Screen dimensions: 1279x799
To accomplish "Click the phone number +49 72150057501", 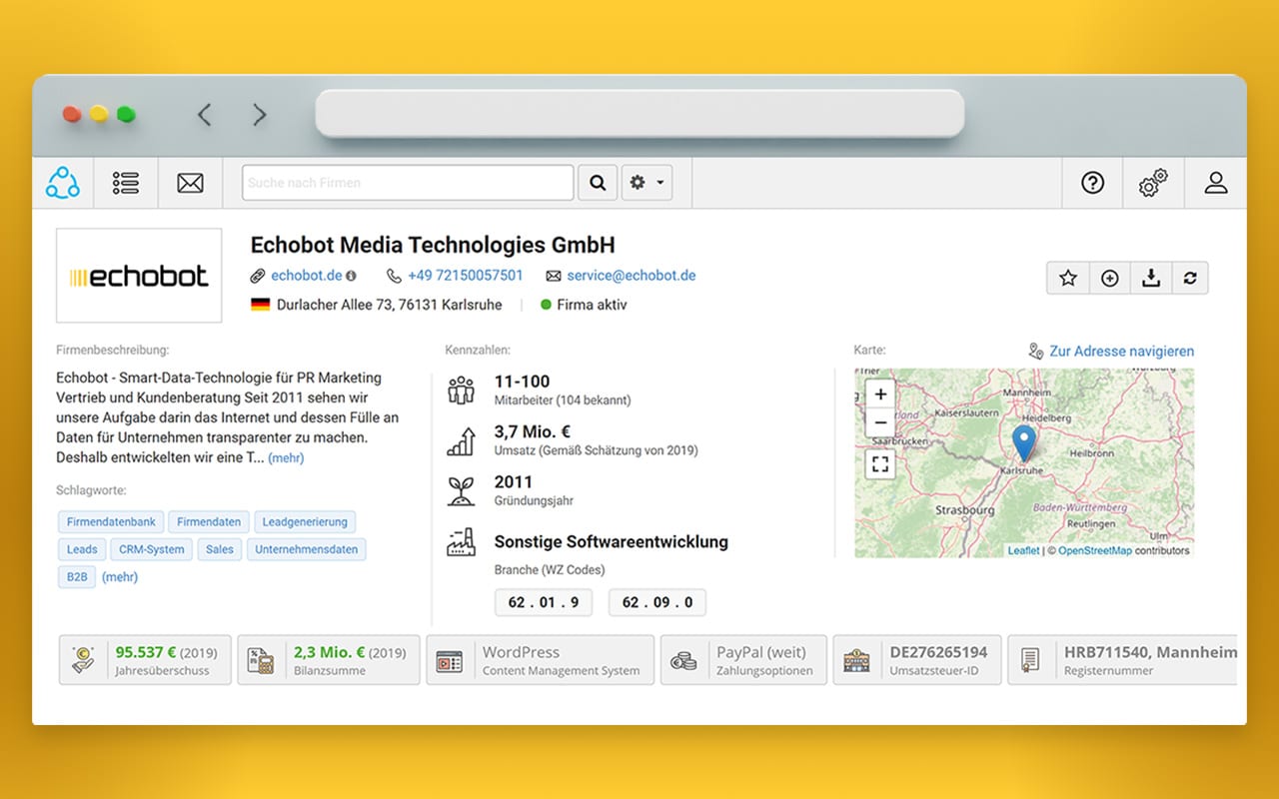I will click(466, 276).
